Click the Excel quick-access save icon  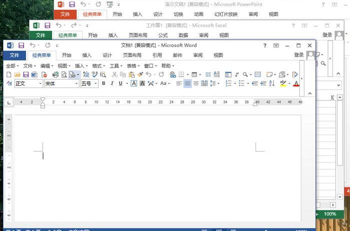tap(48, 25)
